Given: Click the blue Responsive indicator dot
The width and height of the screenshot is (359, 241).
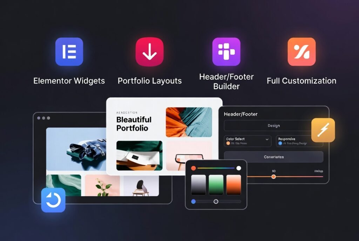Looking at the screenshot, I should 280,143.
